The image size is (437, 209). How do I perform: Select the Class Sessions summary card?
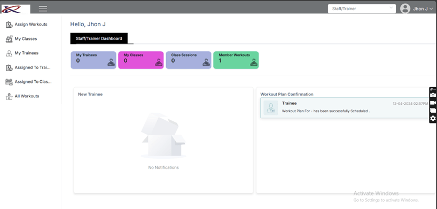[x=189, y=60]
